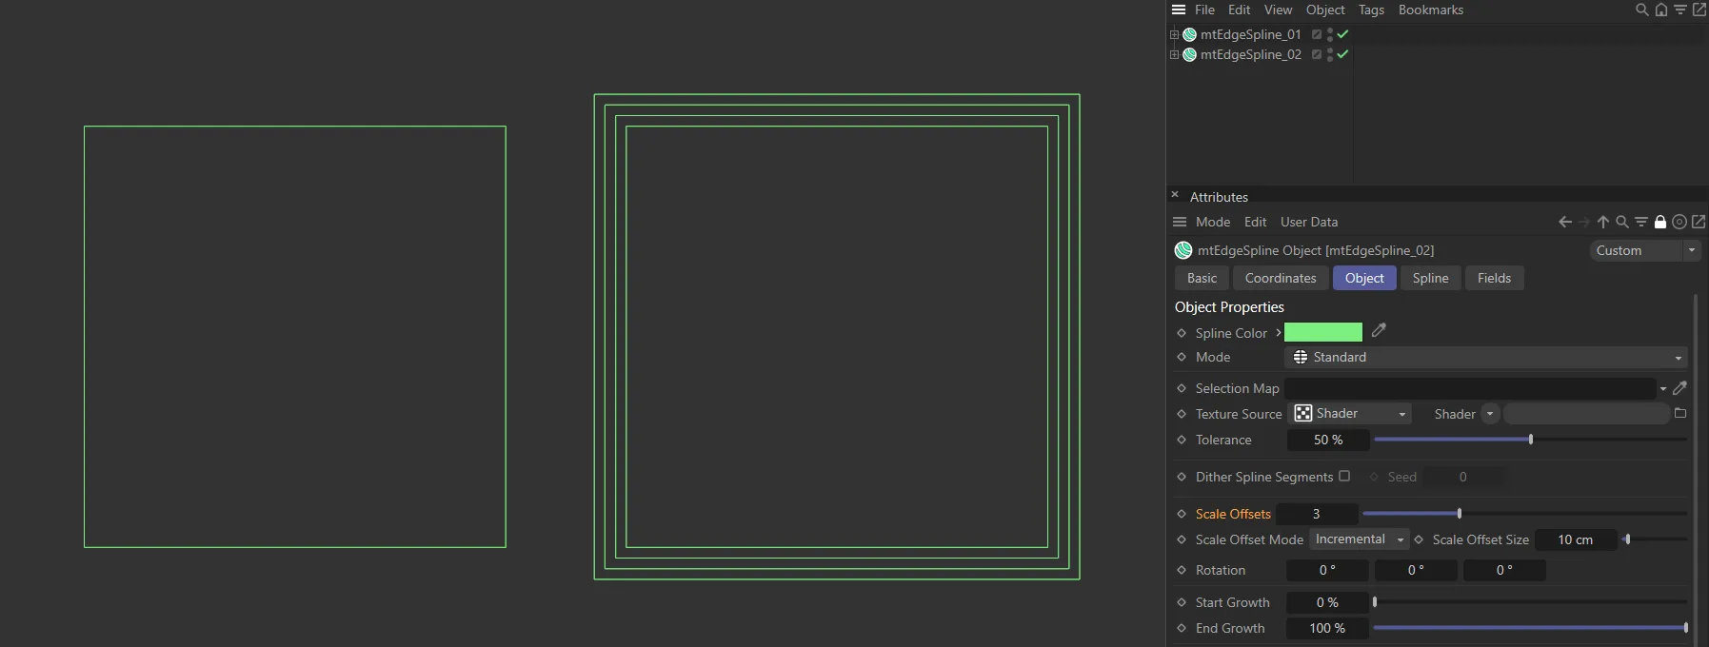The width and height of the screenshot is (1709, 647).
Task: Click the Scale Offsets value field
Action: (x=1317, y=514)
